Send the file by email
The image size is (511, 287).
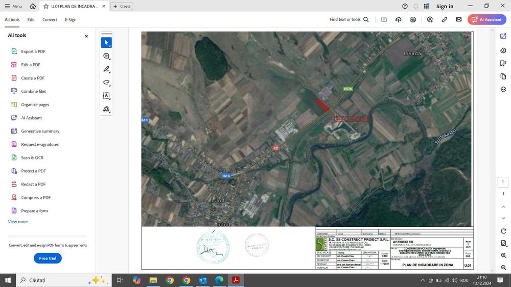point(458,19)
